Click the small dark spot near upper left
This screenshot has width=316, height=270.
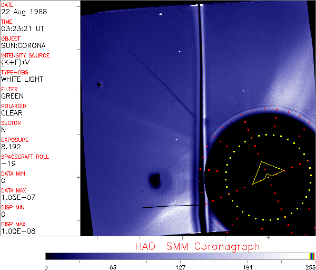[99, 84]
